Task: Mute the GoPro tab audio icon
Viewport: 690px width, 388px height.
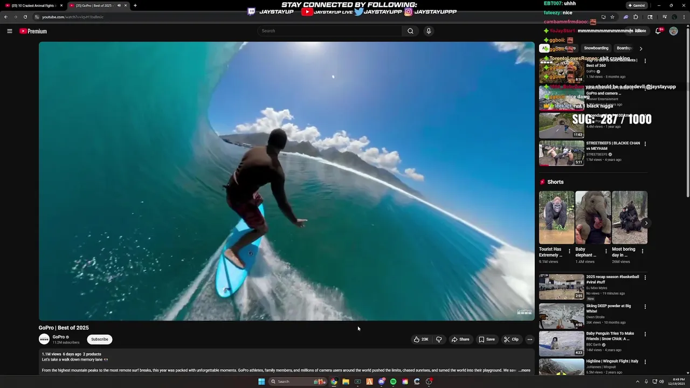Action: [x=119, y=5]
